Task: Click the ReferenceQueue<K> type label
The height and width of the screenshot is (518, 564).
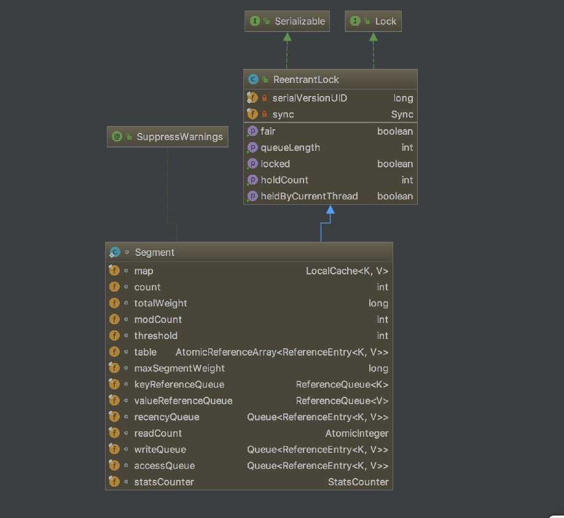Action: point(342,385)
